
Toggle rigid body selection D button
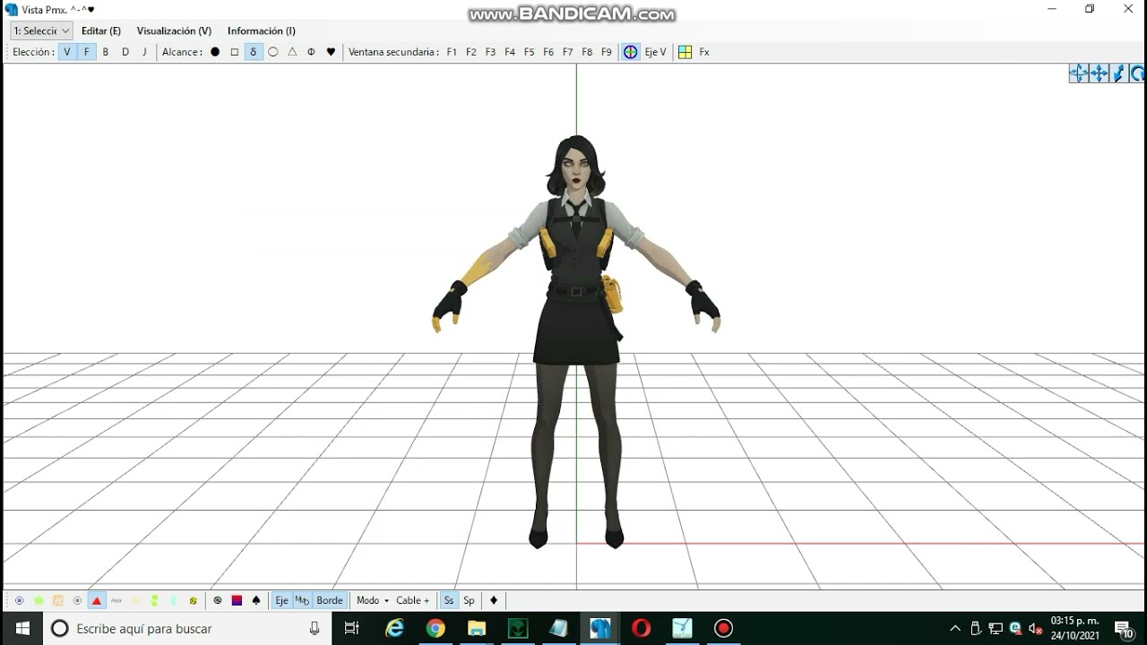point(125,52)
